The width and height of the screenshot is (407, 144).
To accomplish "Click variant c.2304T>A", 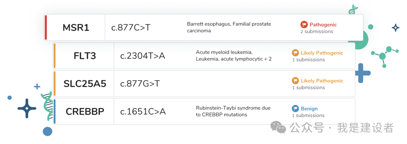I will pyautogui.click(x=143, y=56).
